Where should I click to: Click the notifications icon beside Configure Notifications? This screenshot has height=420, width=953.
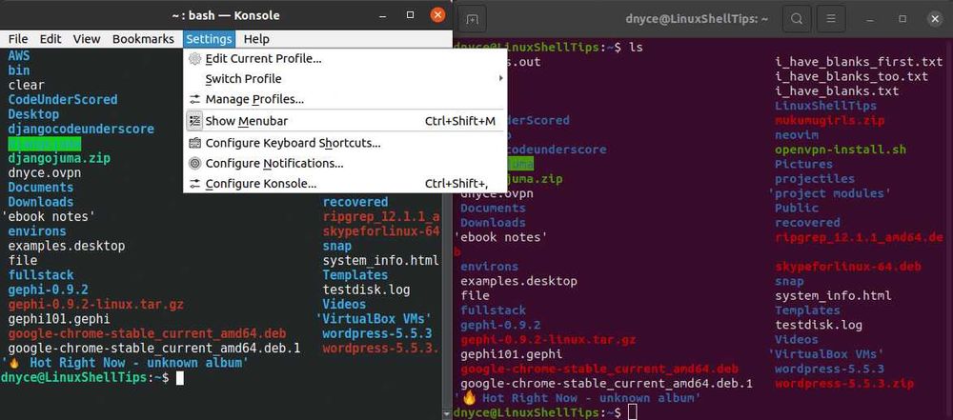[194, 164]
